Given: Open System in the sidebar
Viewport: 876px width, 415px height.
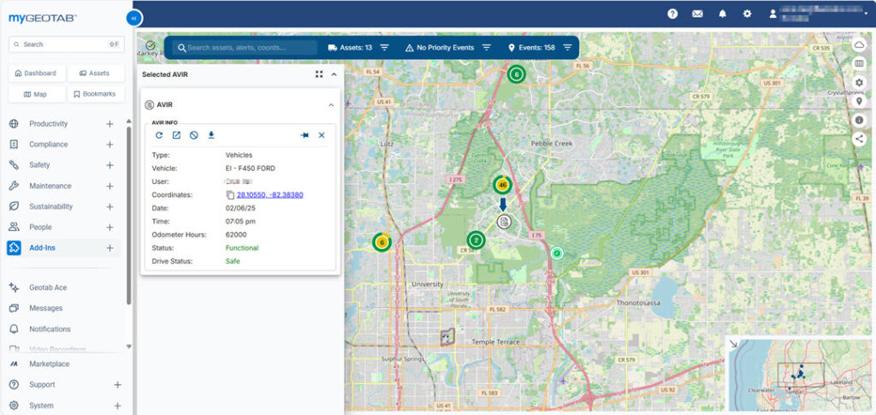Looking at the screenshot, I should (x=41, y=406).
